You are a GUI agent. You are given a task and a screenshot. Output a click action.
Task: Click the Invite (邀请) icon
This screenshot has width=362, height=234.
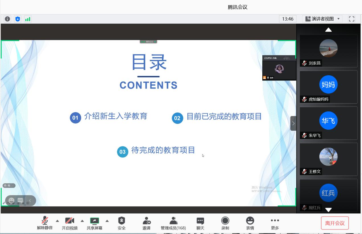pos(146,223)
